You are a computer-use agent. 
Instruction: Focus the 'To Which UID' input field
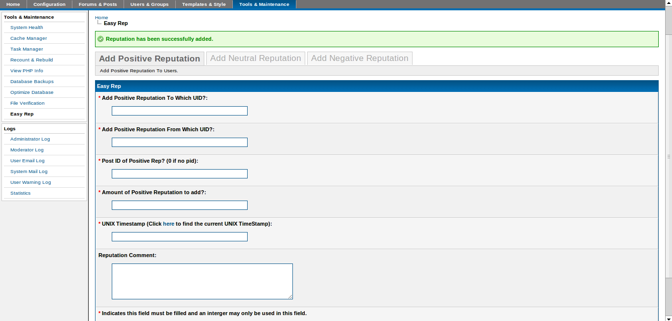tap(179, 111)
